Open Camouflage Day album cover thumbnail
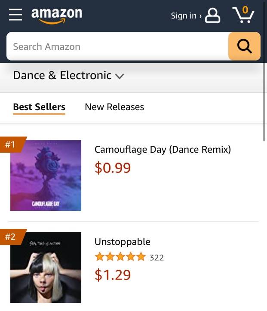This screenshot has height=311, width=267. [x=46, y=175]
